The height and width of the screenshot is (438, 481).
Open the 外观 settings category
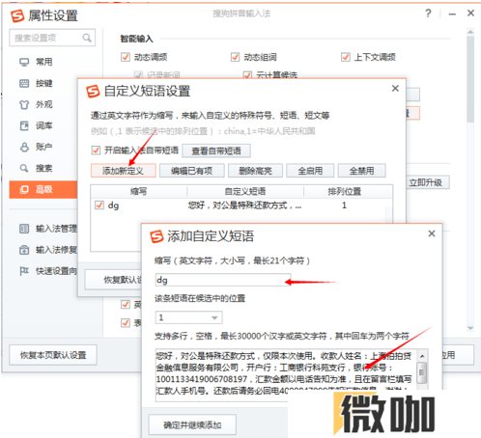pos(43,104)
